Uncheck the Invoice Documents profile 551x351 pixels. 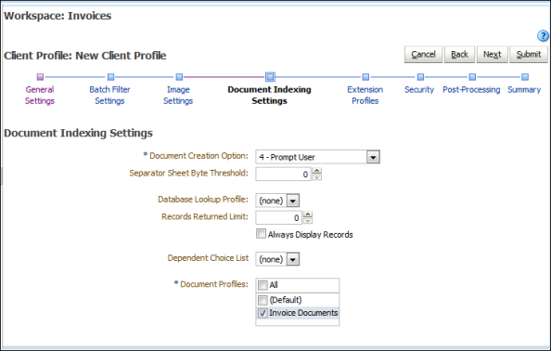point(263,313)
